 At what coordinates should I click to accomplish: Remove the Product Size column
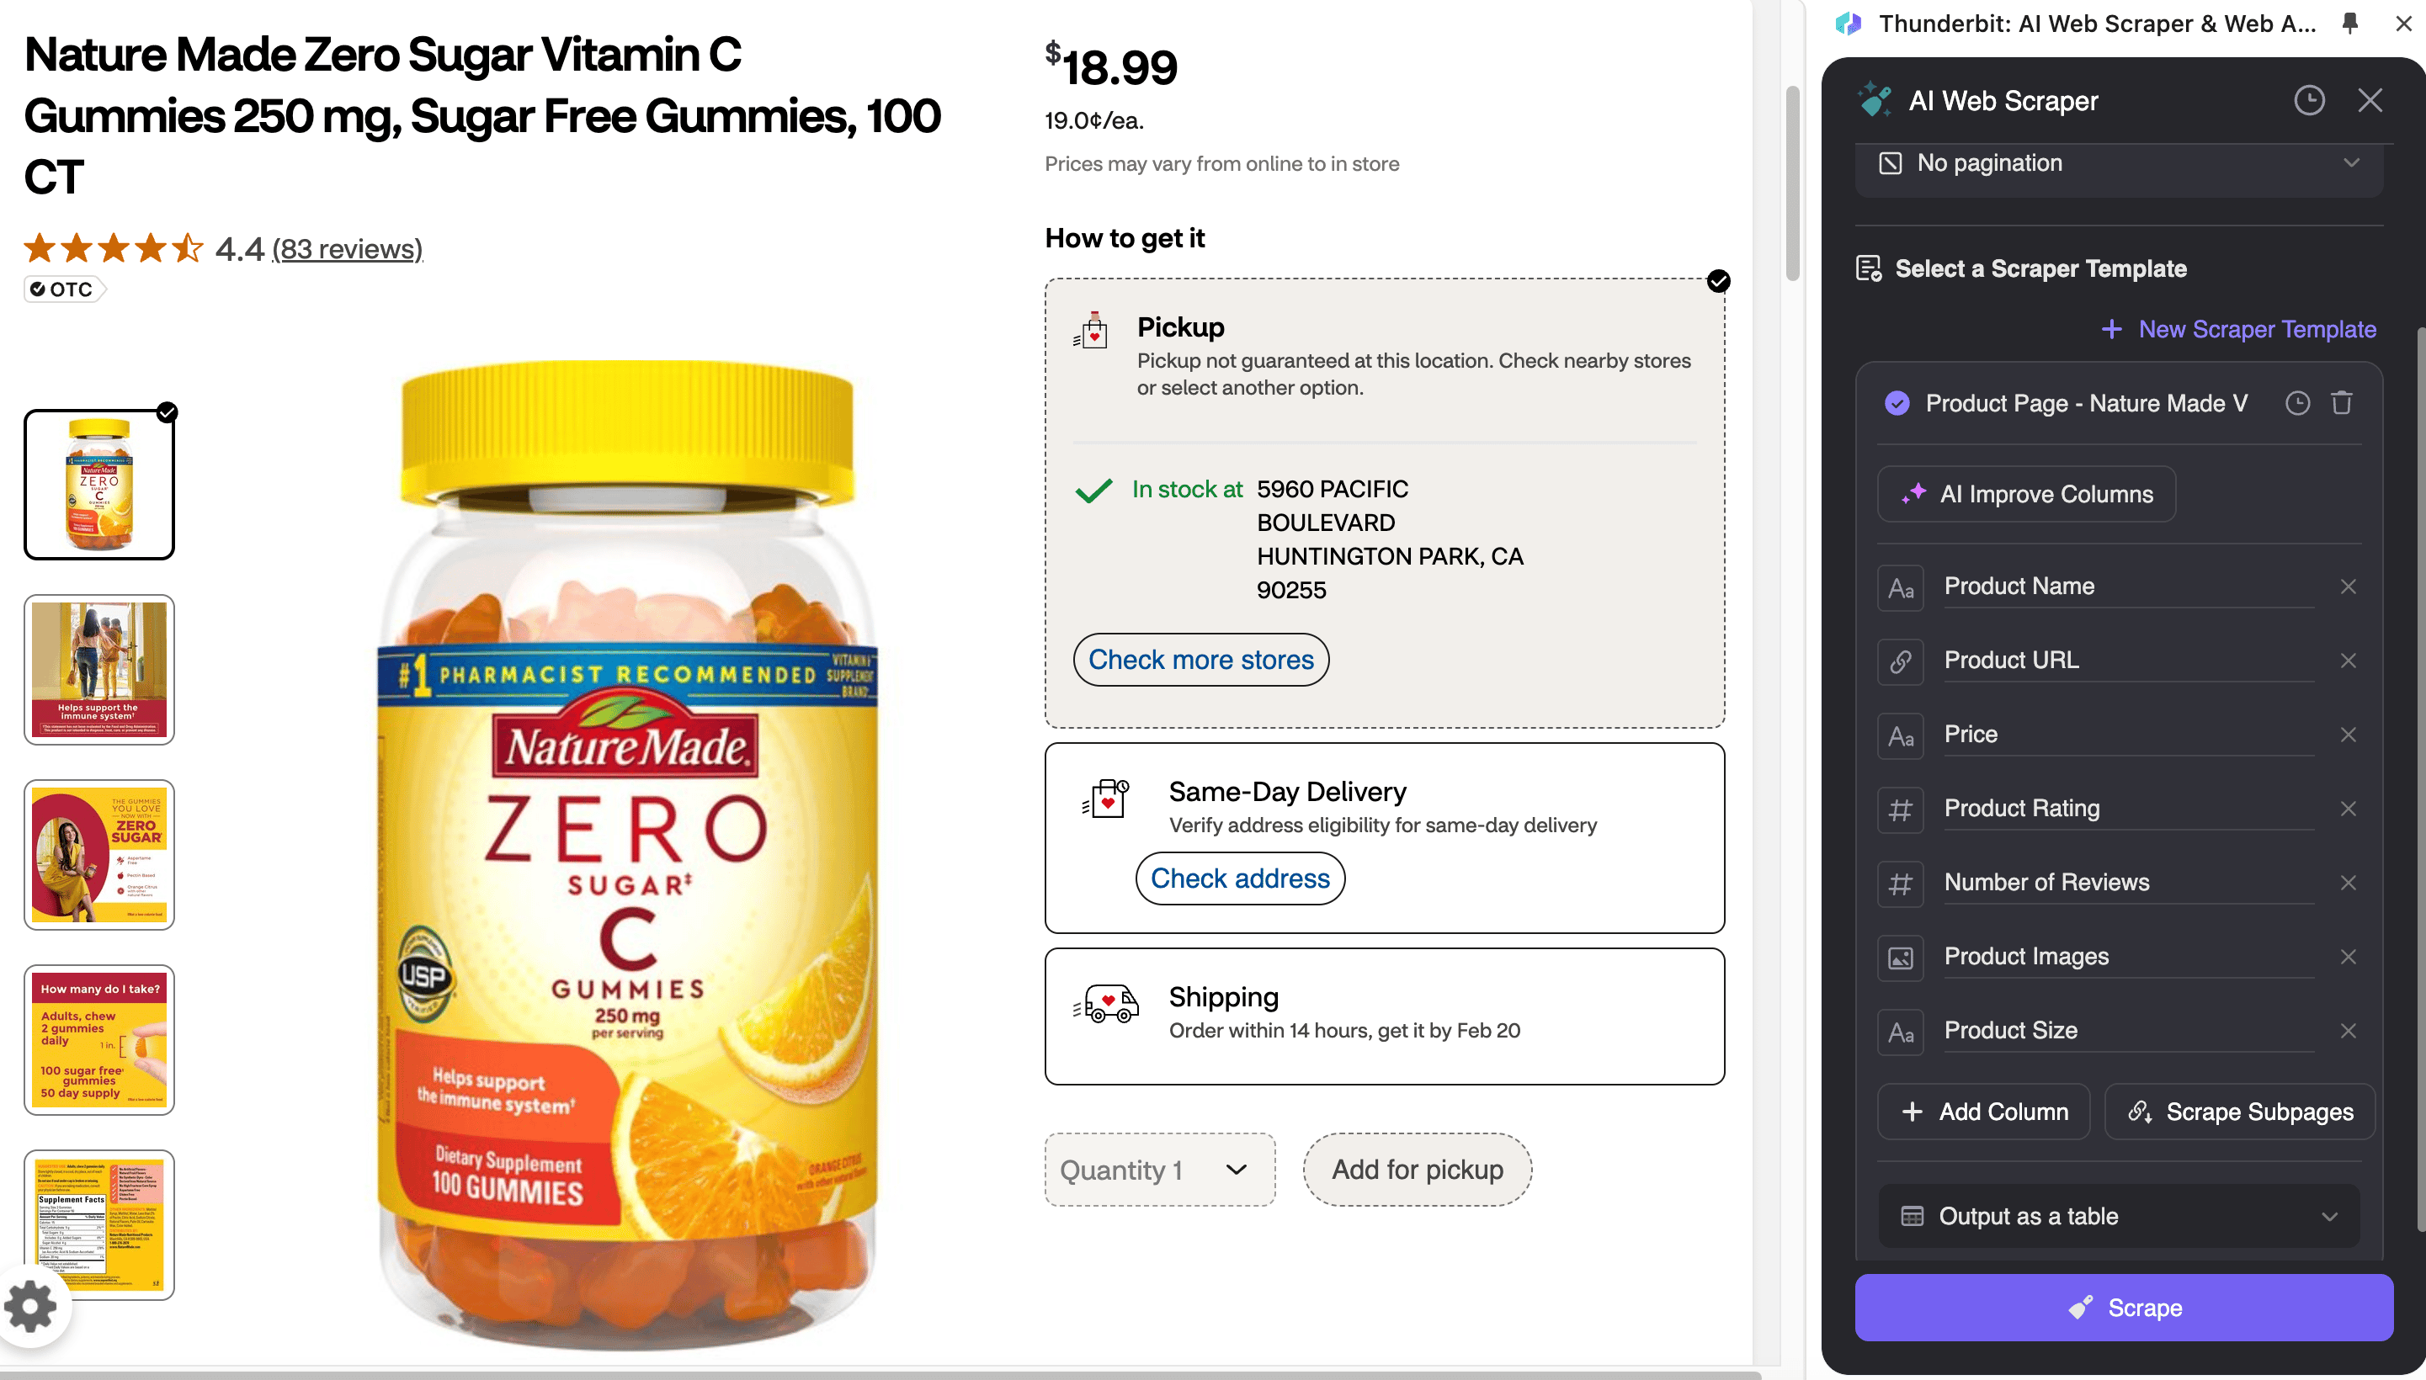2348,1031
